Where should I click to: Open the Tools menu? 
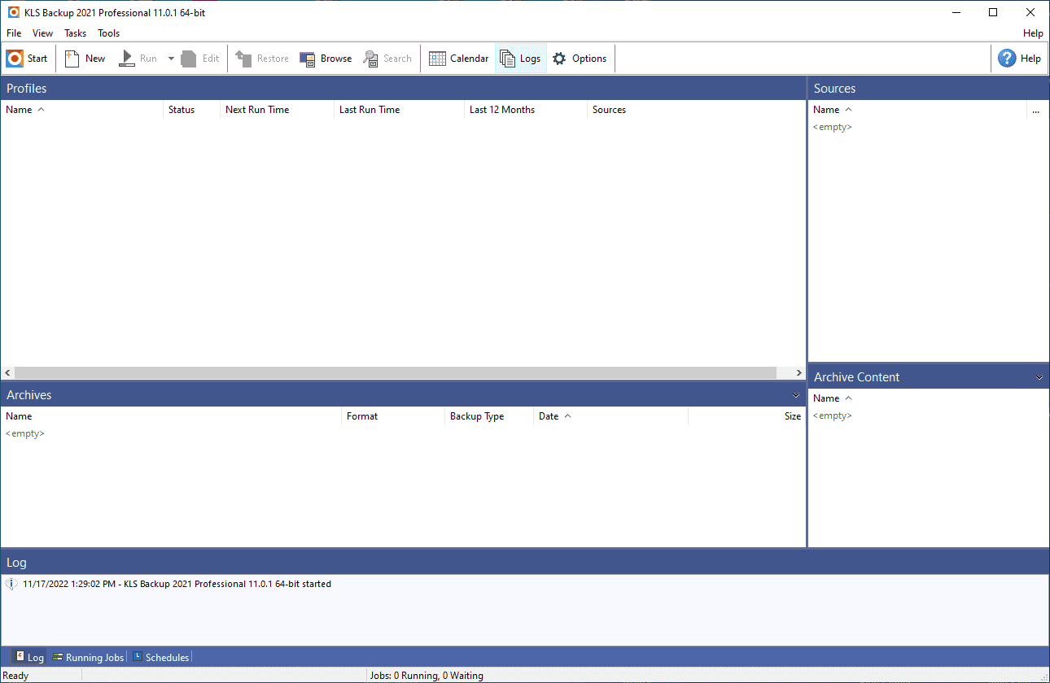pyautogui.click(x=109, y=33)
